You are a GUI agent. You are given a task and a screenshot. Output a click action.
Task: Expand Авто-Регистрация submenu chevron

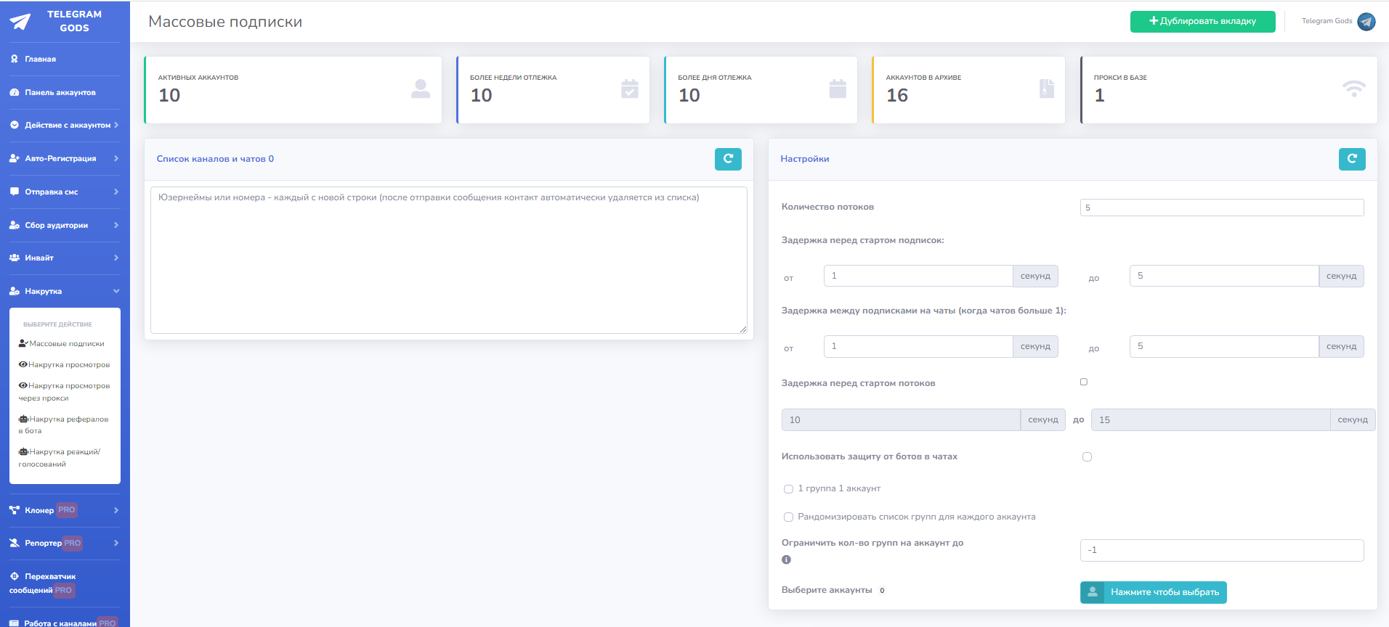coord(116,158)
